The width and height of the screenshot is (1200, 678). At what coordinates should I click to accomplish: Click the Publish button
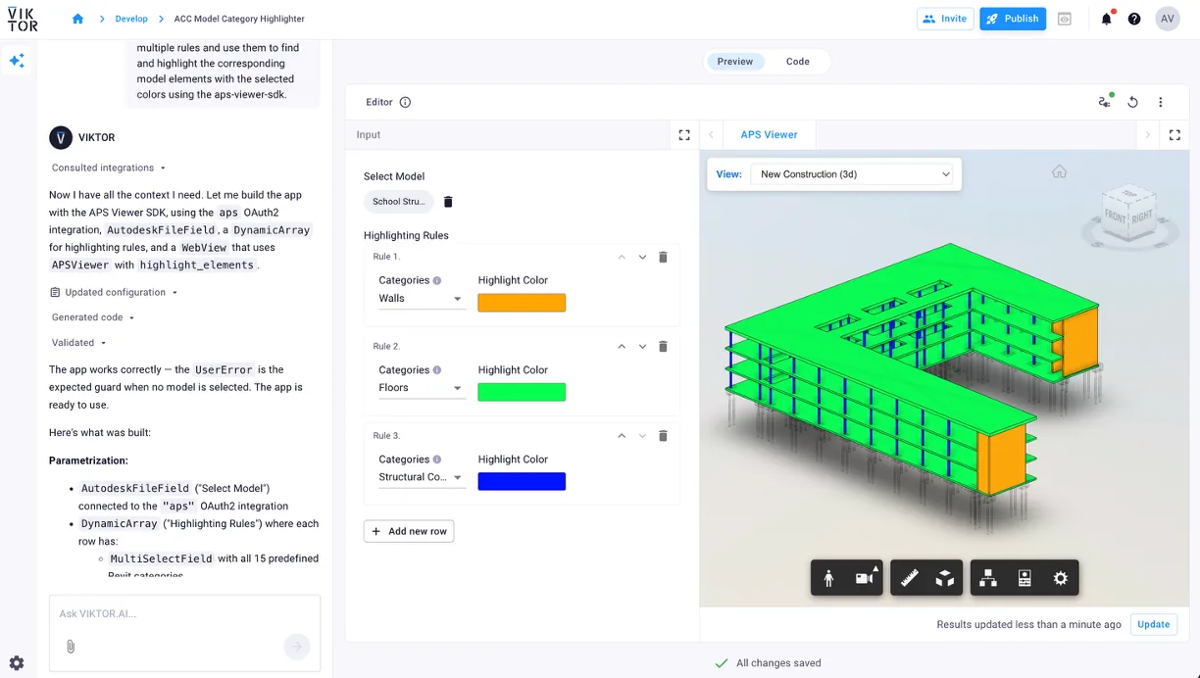1013,19
